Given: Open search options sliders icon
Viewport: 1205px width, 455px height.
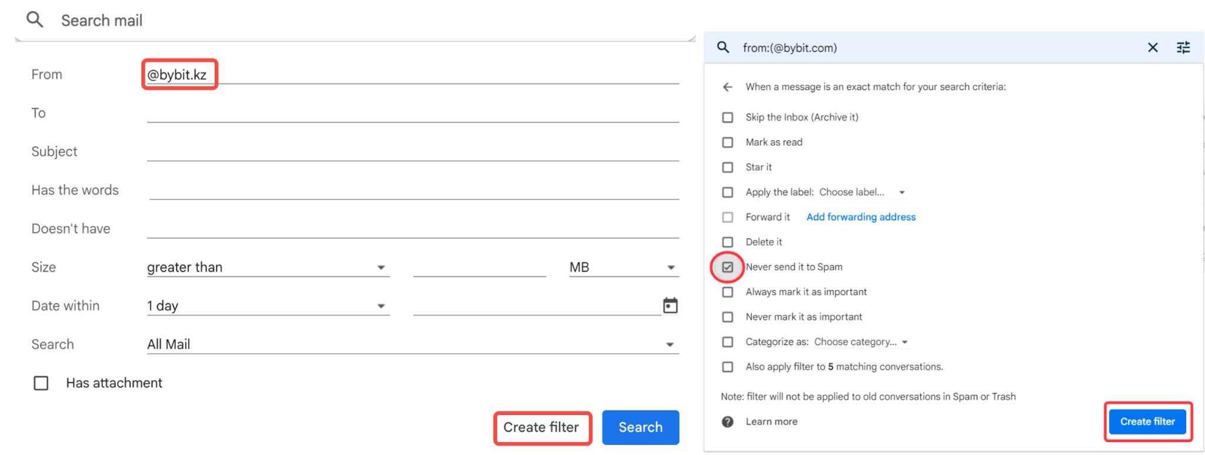Looking at the screenshot, I should tap(1183, 48).
